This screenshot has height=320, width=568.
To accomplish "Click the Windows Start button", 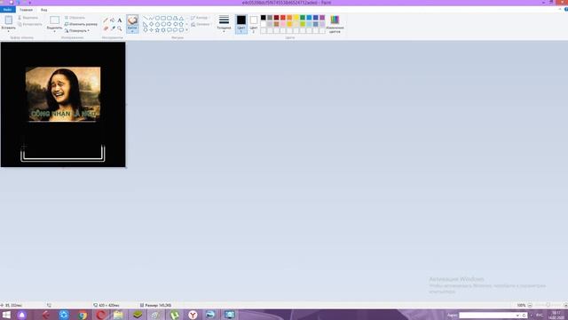I will click(6, 315).
